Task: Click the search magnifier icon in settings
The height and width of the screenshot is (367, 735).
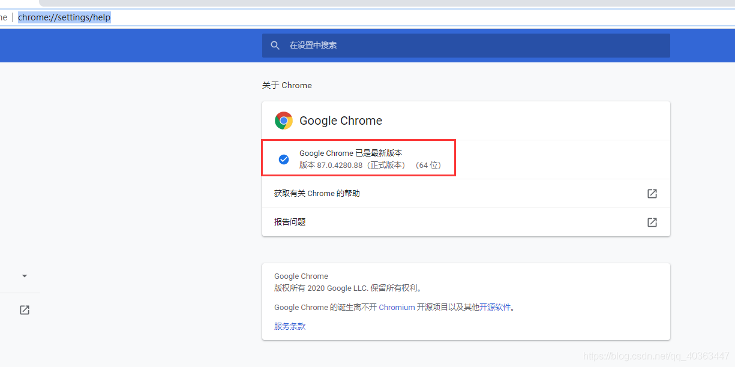Action: click(x=275, y=46)
